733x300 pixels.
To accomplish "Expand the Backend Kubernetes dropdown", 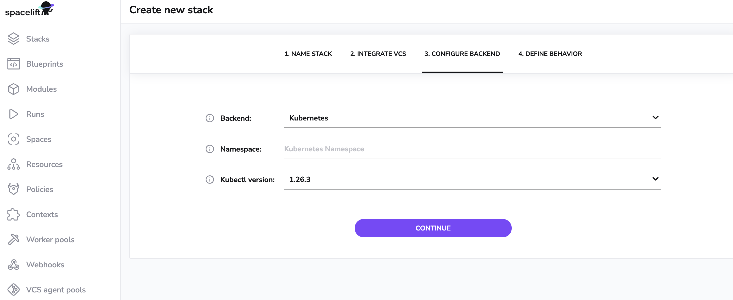I will pyautogui.click(x=472, y=118).
